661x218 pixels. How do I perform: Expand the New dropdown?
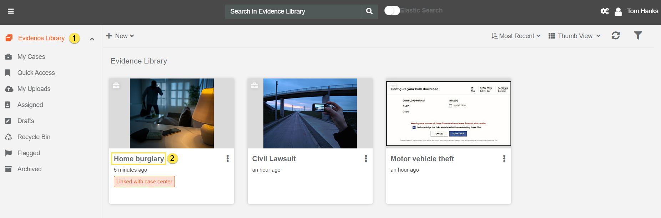(120, 36)
